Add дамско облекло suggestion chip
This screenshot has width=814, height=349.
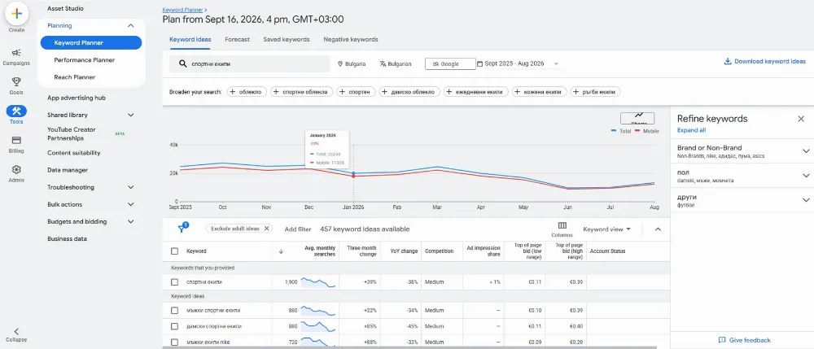coord(409,92)
